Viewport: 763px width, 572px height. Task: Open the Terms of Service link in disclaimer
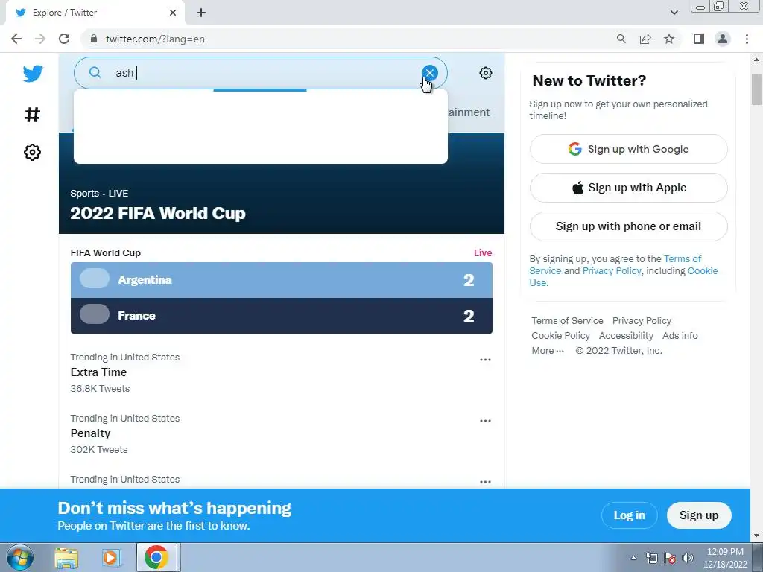click(x=683, y=258)
